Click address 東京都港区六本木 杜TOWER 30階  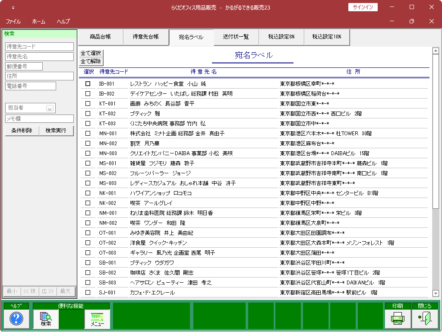click(326, 134)
